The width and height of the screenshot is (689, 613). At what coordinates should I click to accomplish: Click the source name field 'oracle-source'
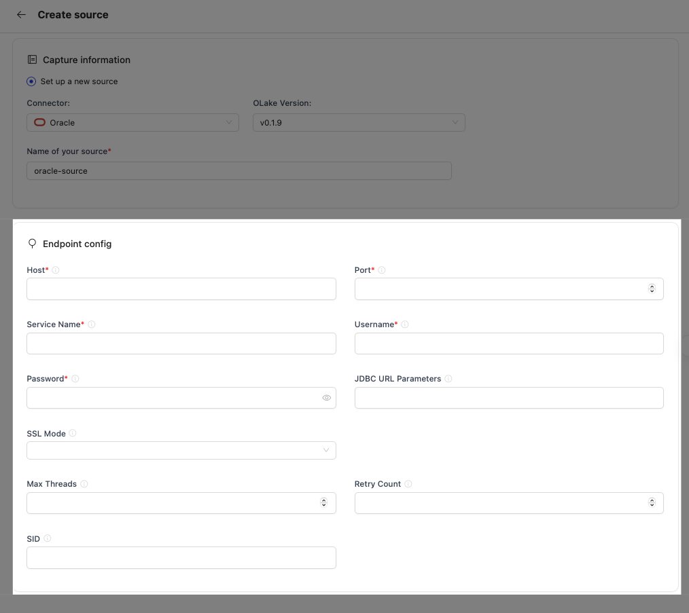(x=239, y=171)
